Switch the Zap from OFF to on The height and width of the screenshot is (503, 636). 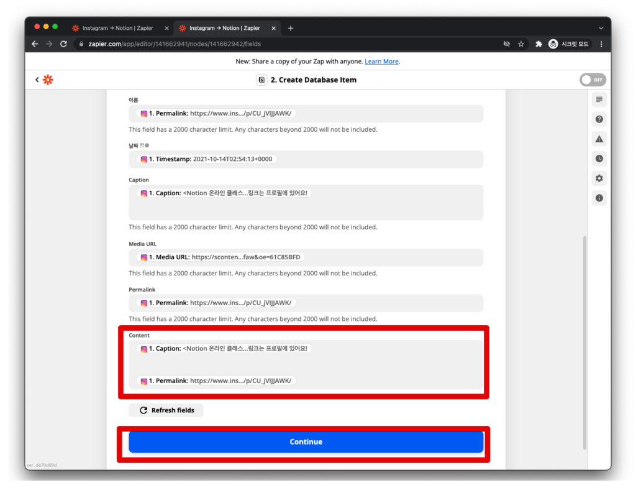[593, 80]
